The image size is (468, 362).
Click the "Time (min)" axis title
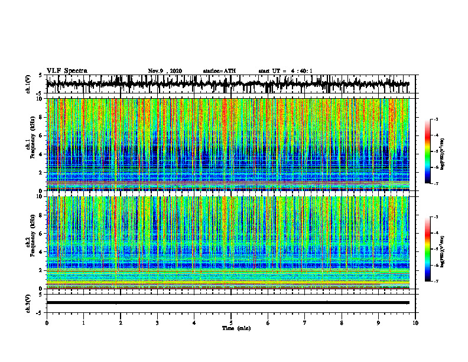[x=236, y=328]
